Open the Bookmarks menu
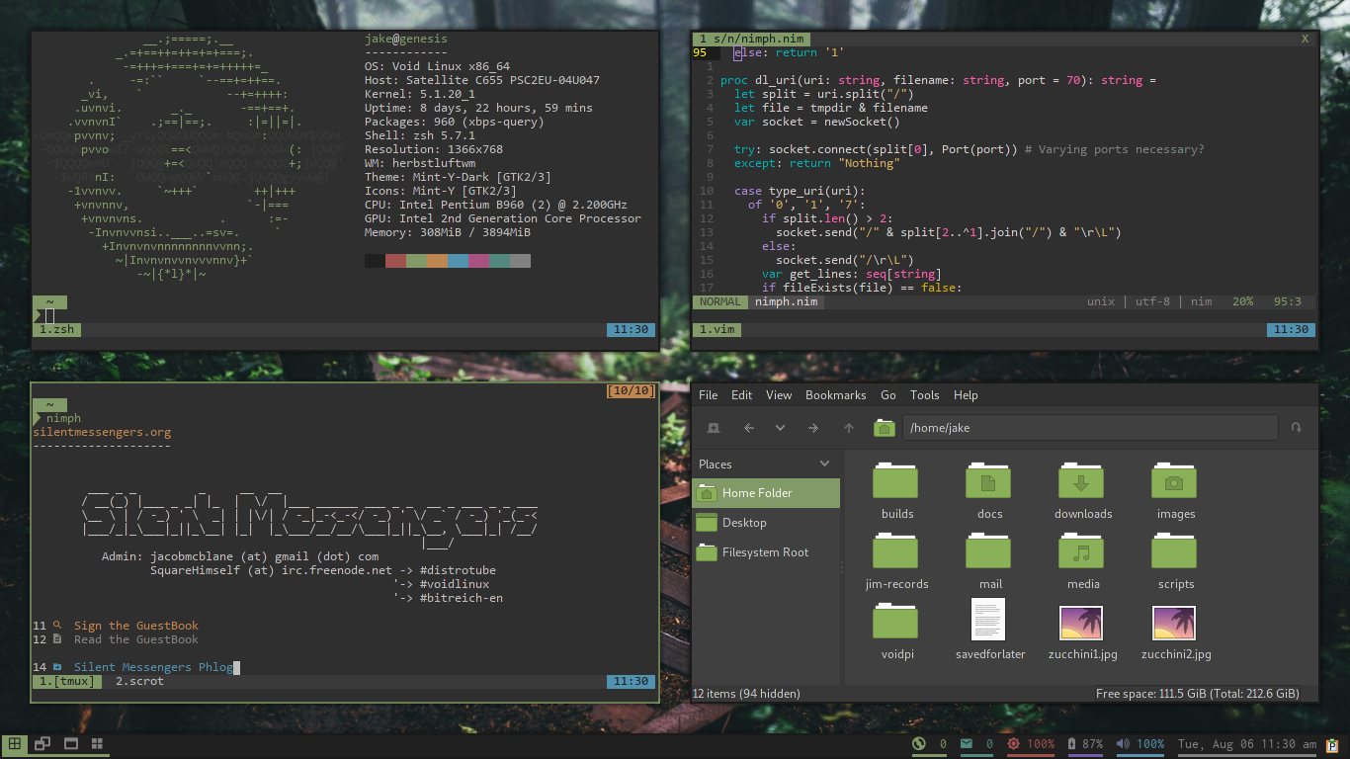This screenshot has width=1350, height=759. click(835, 395)
